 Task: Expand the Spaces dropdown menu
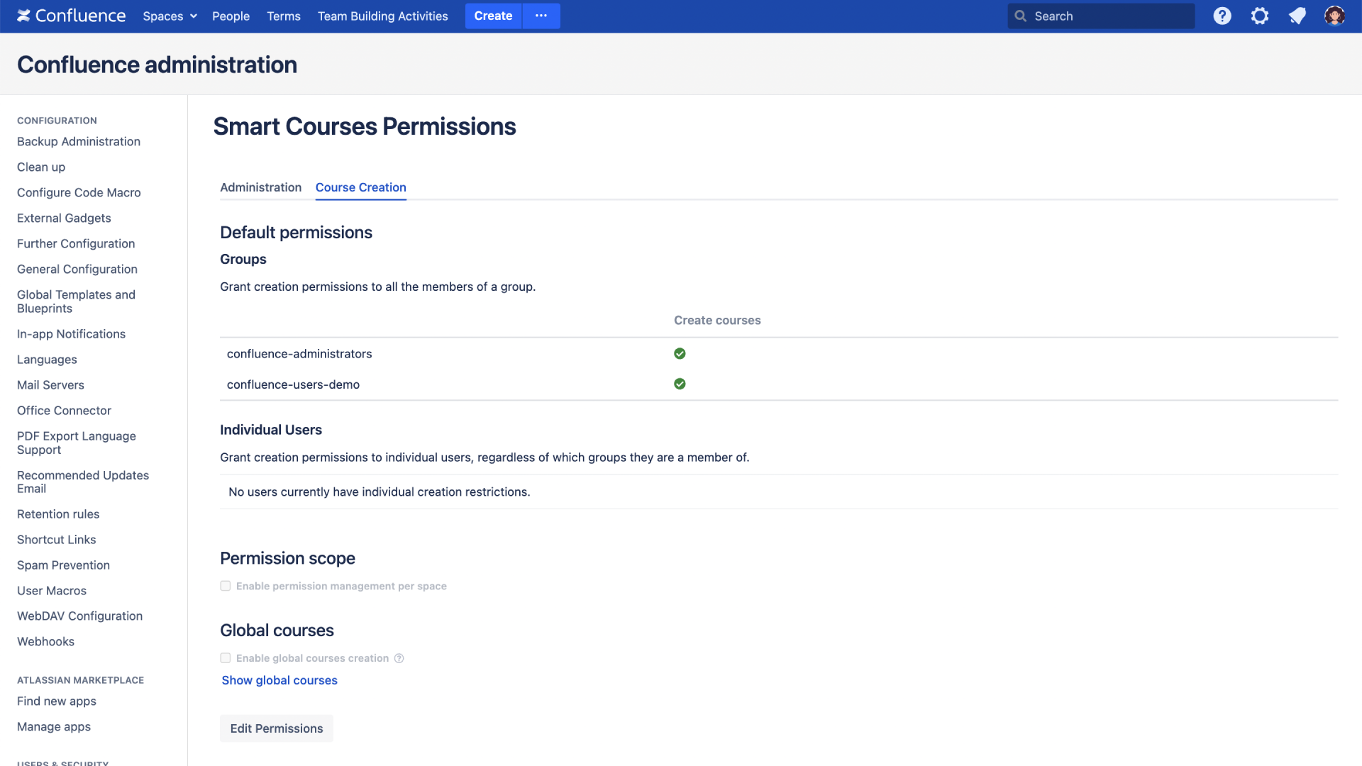point(170,16)
